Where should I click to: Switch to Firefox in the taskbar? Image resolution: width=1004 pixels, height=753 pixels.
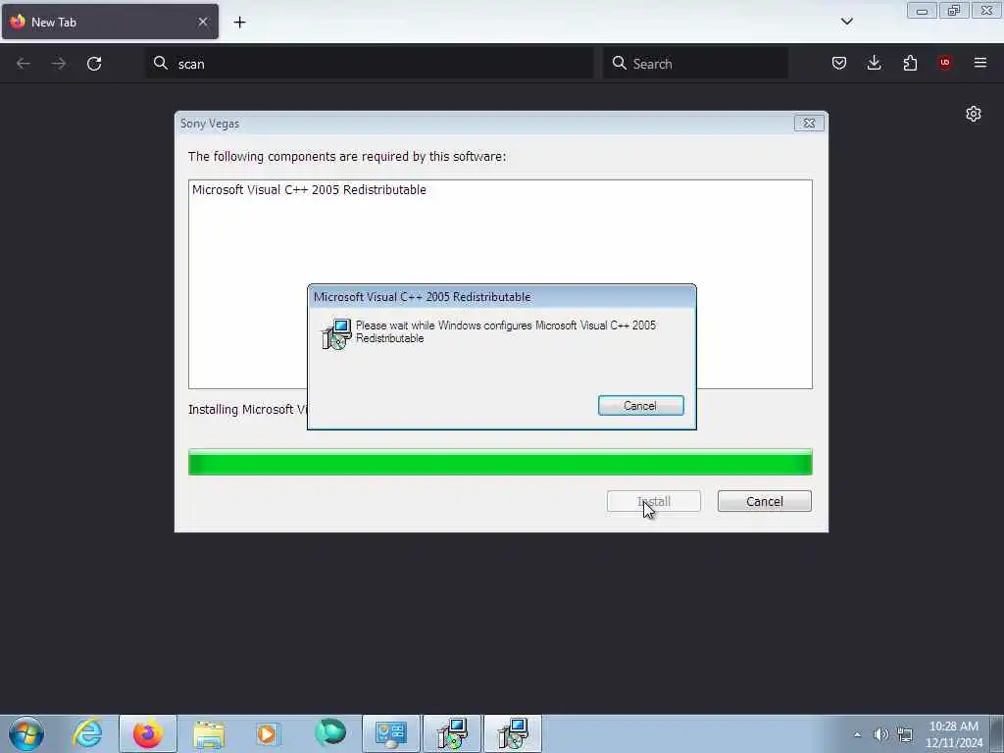click(148, 733)
